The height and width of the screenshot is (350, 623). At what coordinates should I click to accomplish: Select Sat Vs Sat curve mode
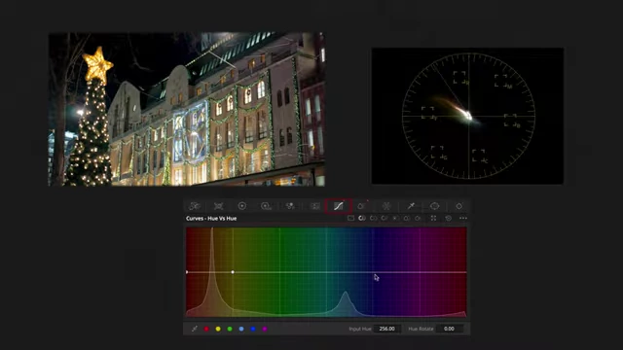[x=407, y=218]
